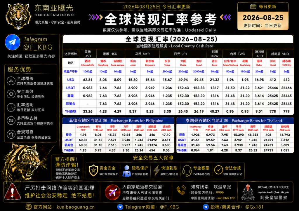Screen dimensions: 299x211
Task: Click the 汇率透明 clock icon
Action: 11,107
